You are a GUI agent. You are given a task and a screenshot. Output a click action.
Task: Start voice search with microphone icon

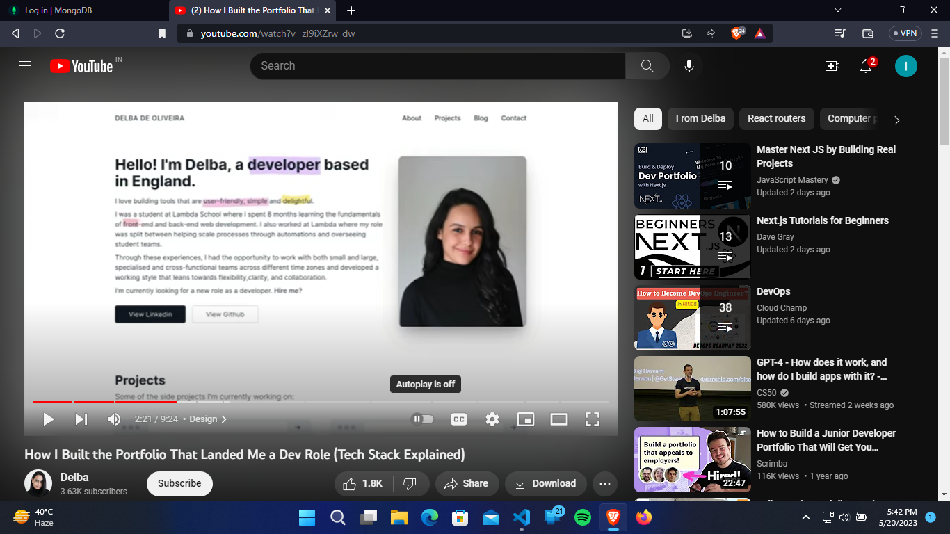689,66
